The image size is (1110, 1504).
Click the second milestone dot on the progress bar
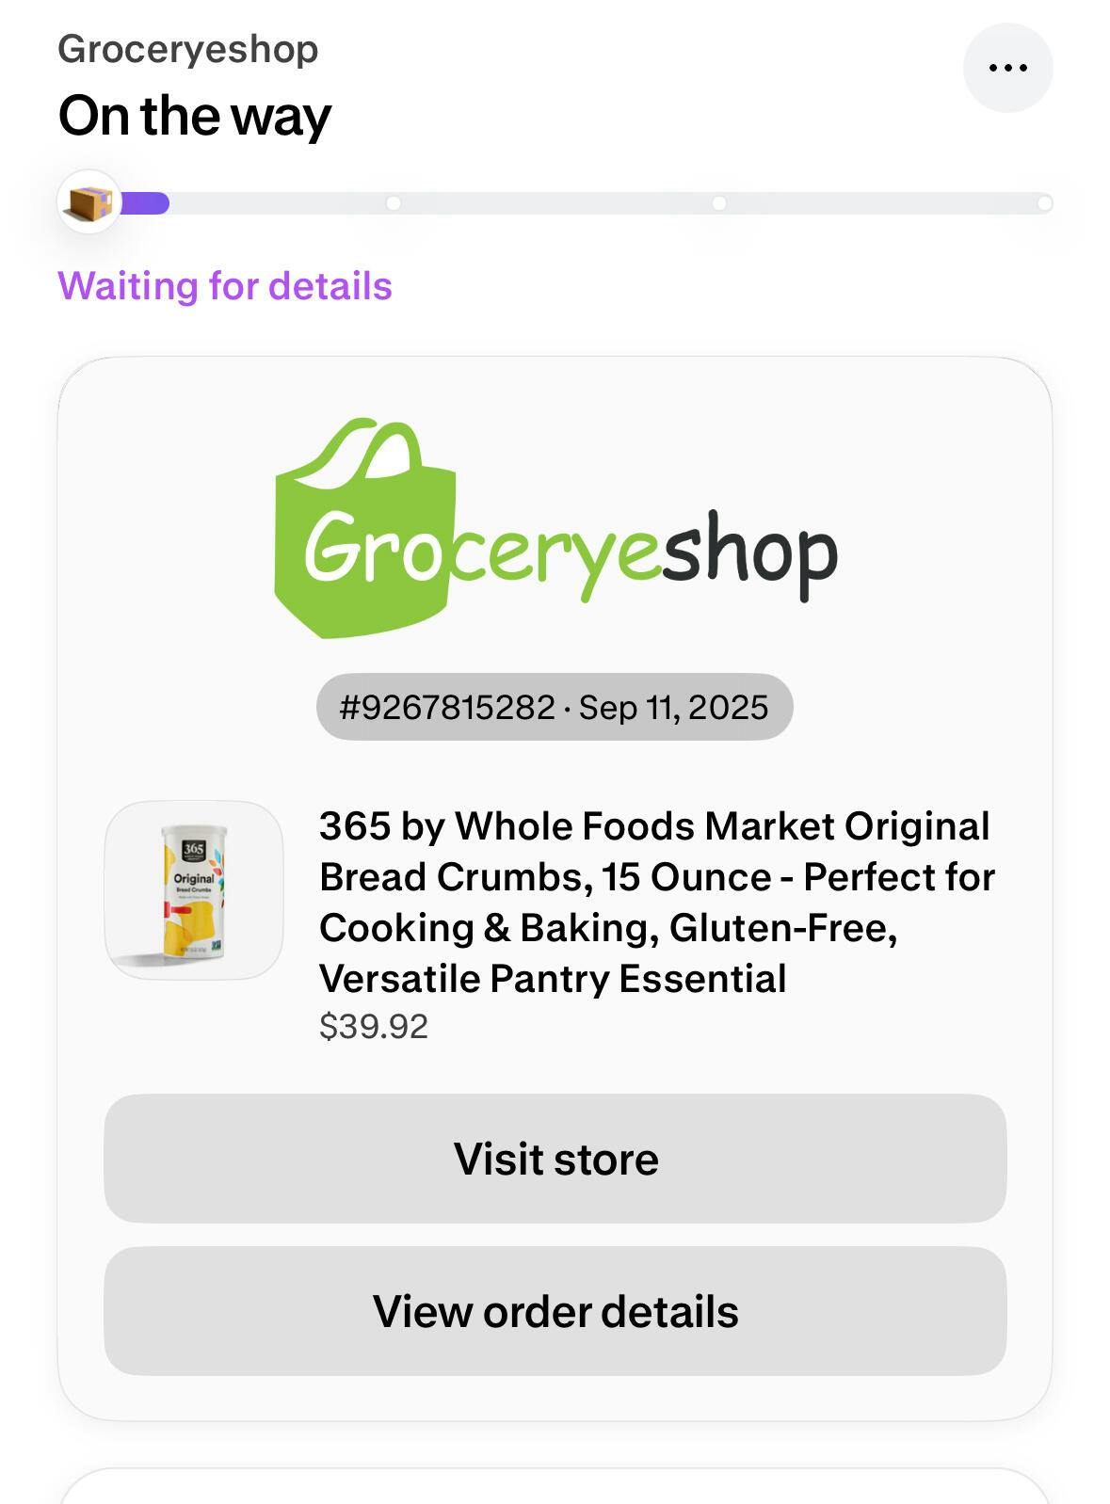point(394,203)
